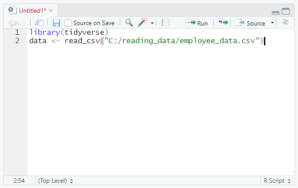This screenshot has width=298, height=188.
Task: Show document outline icon
Action: click(x=285, y=22)
